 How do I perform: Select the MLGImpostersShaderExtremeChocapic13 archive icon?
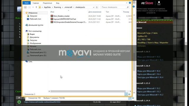pos(52,22)
